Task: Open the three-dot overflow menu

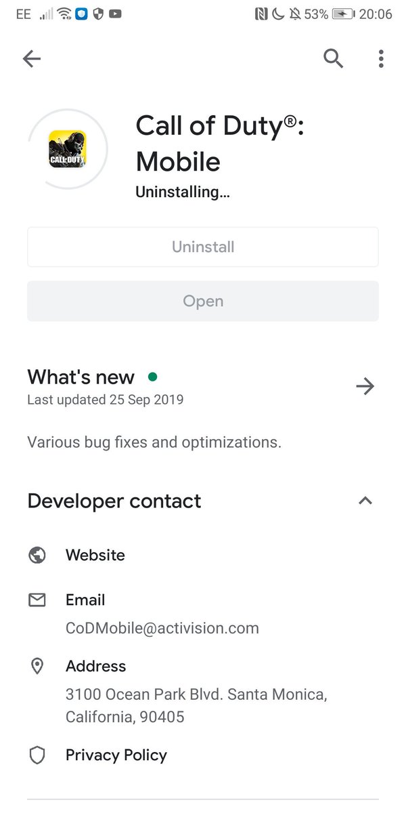Action: pyautogui.click(x=381, y=59)
